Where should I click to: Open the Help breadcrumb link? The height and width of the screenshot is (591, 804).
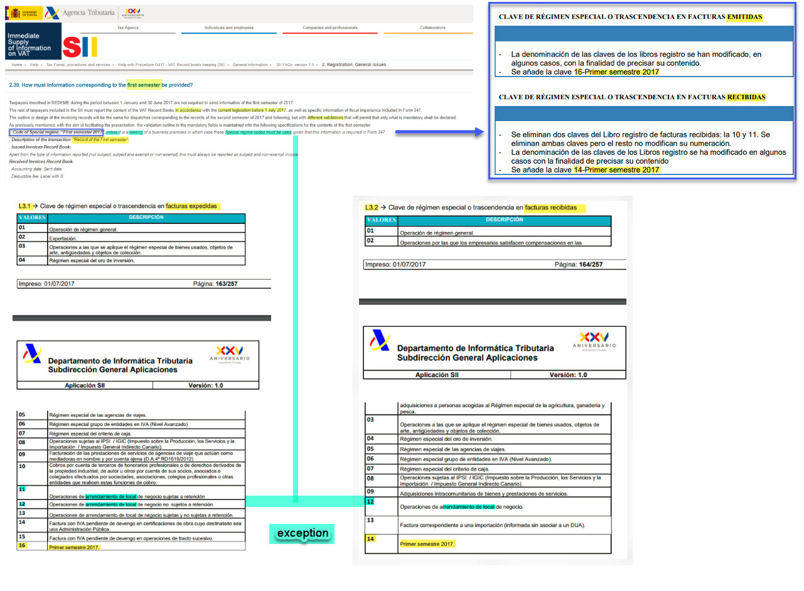pos(35,65)
